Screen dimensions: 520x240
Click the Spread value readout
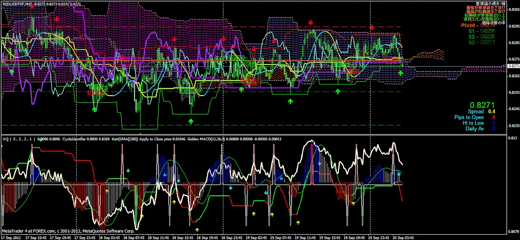(481, 111)
